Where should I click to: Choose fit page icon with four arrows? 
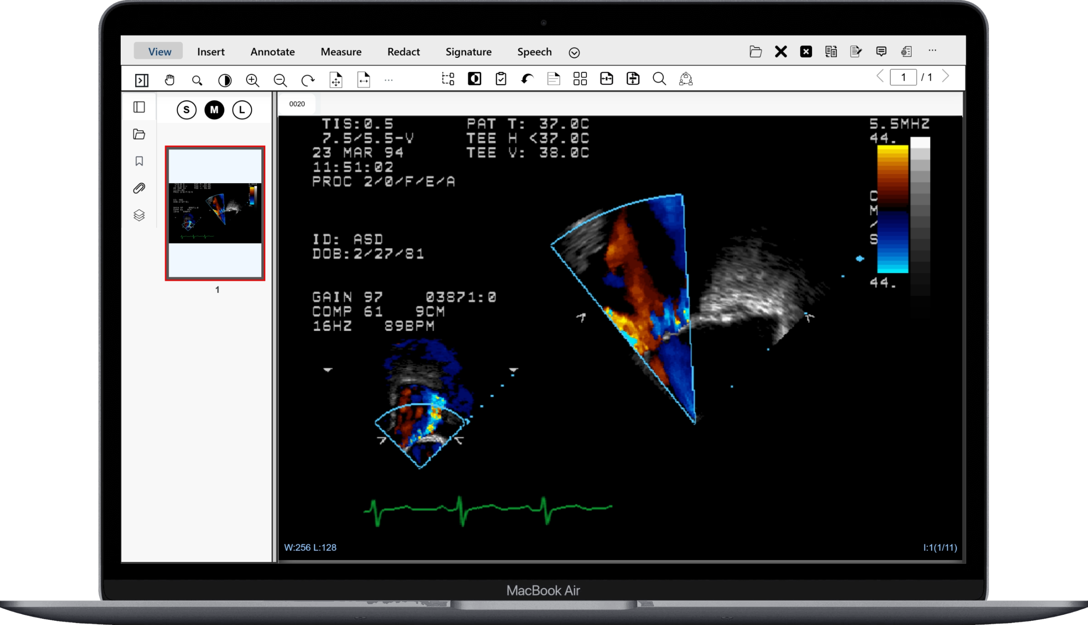[336, 80]
